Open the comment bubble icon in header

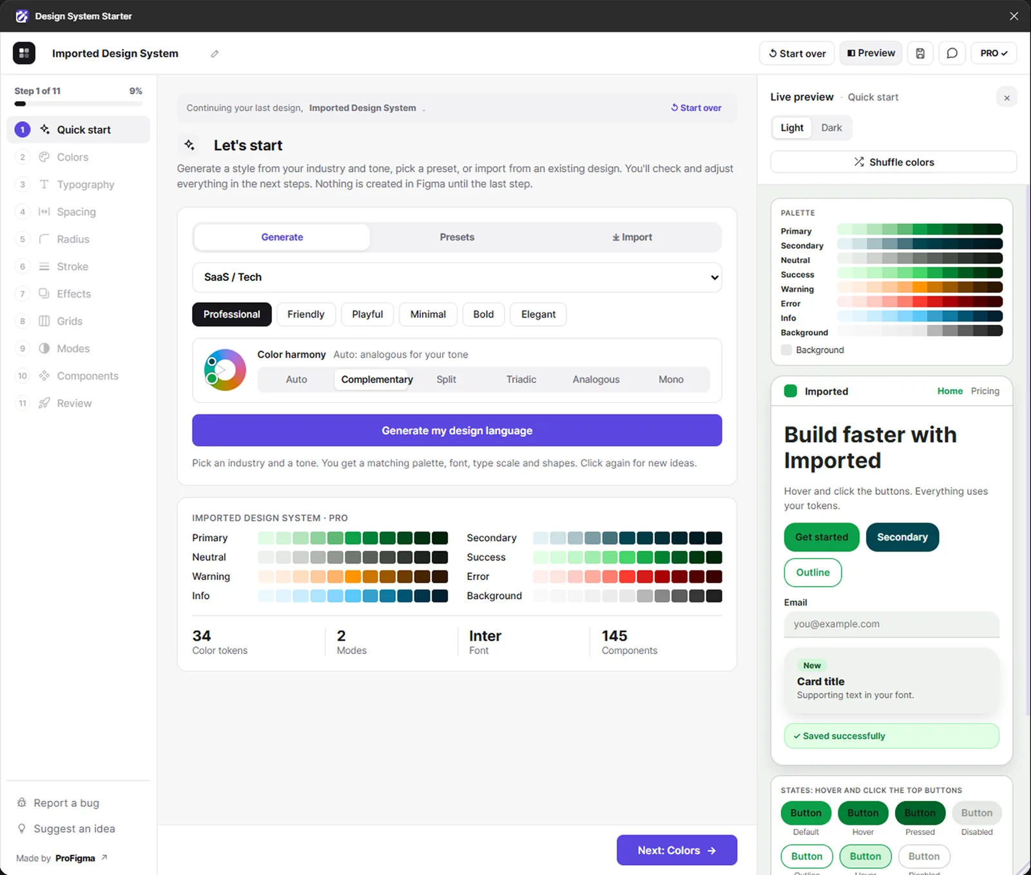pos(952,53)
